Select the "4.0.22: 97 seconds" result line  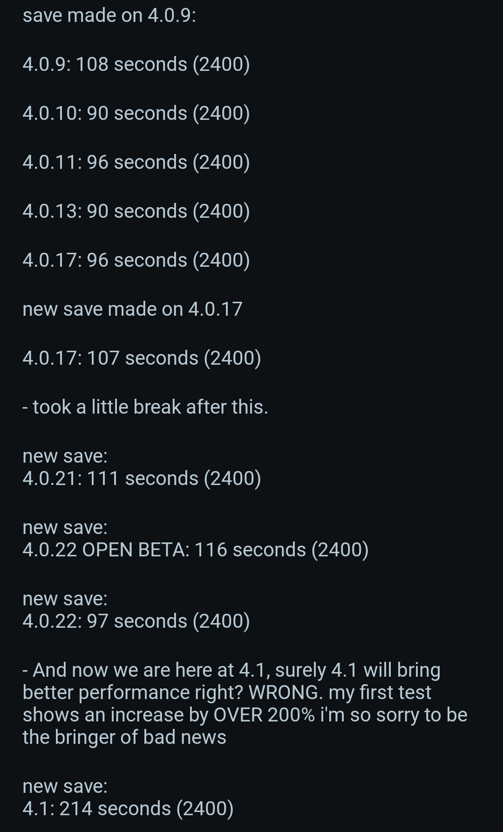coord(136,621)
